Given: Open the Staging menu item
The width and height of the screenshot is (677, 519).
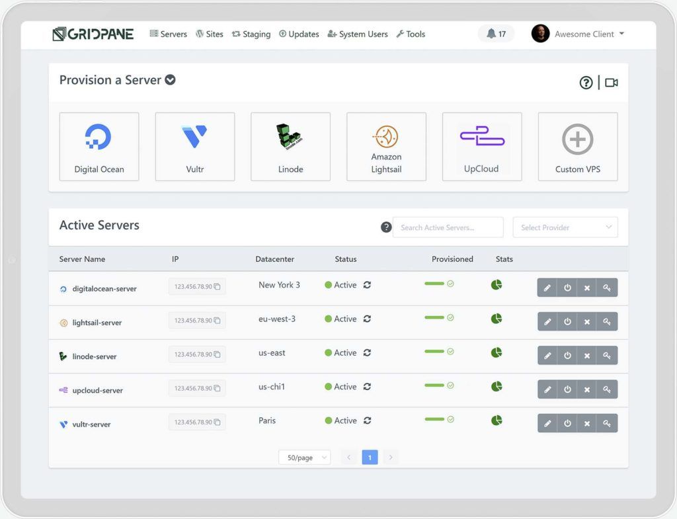Looking at the screenshot, I should point(251,34).
